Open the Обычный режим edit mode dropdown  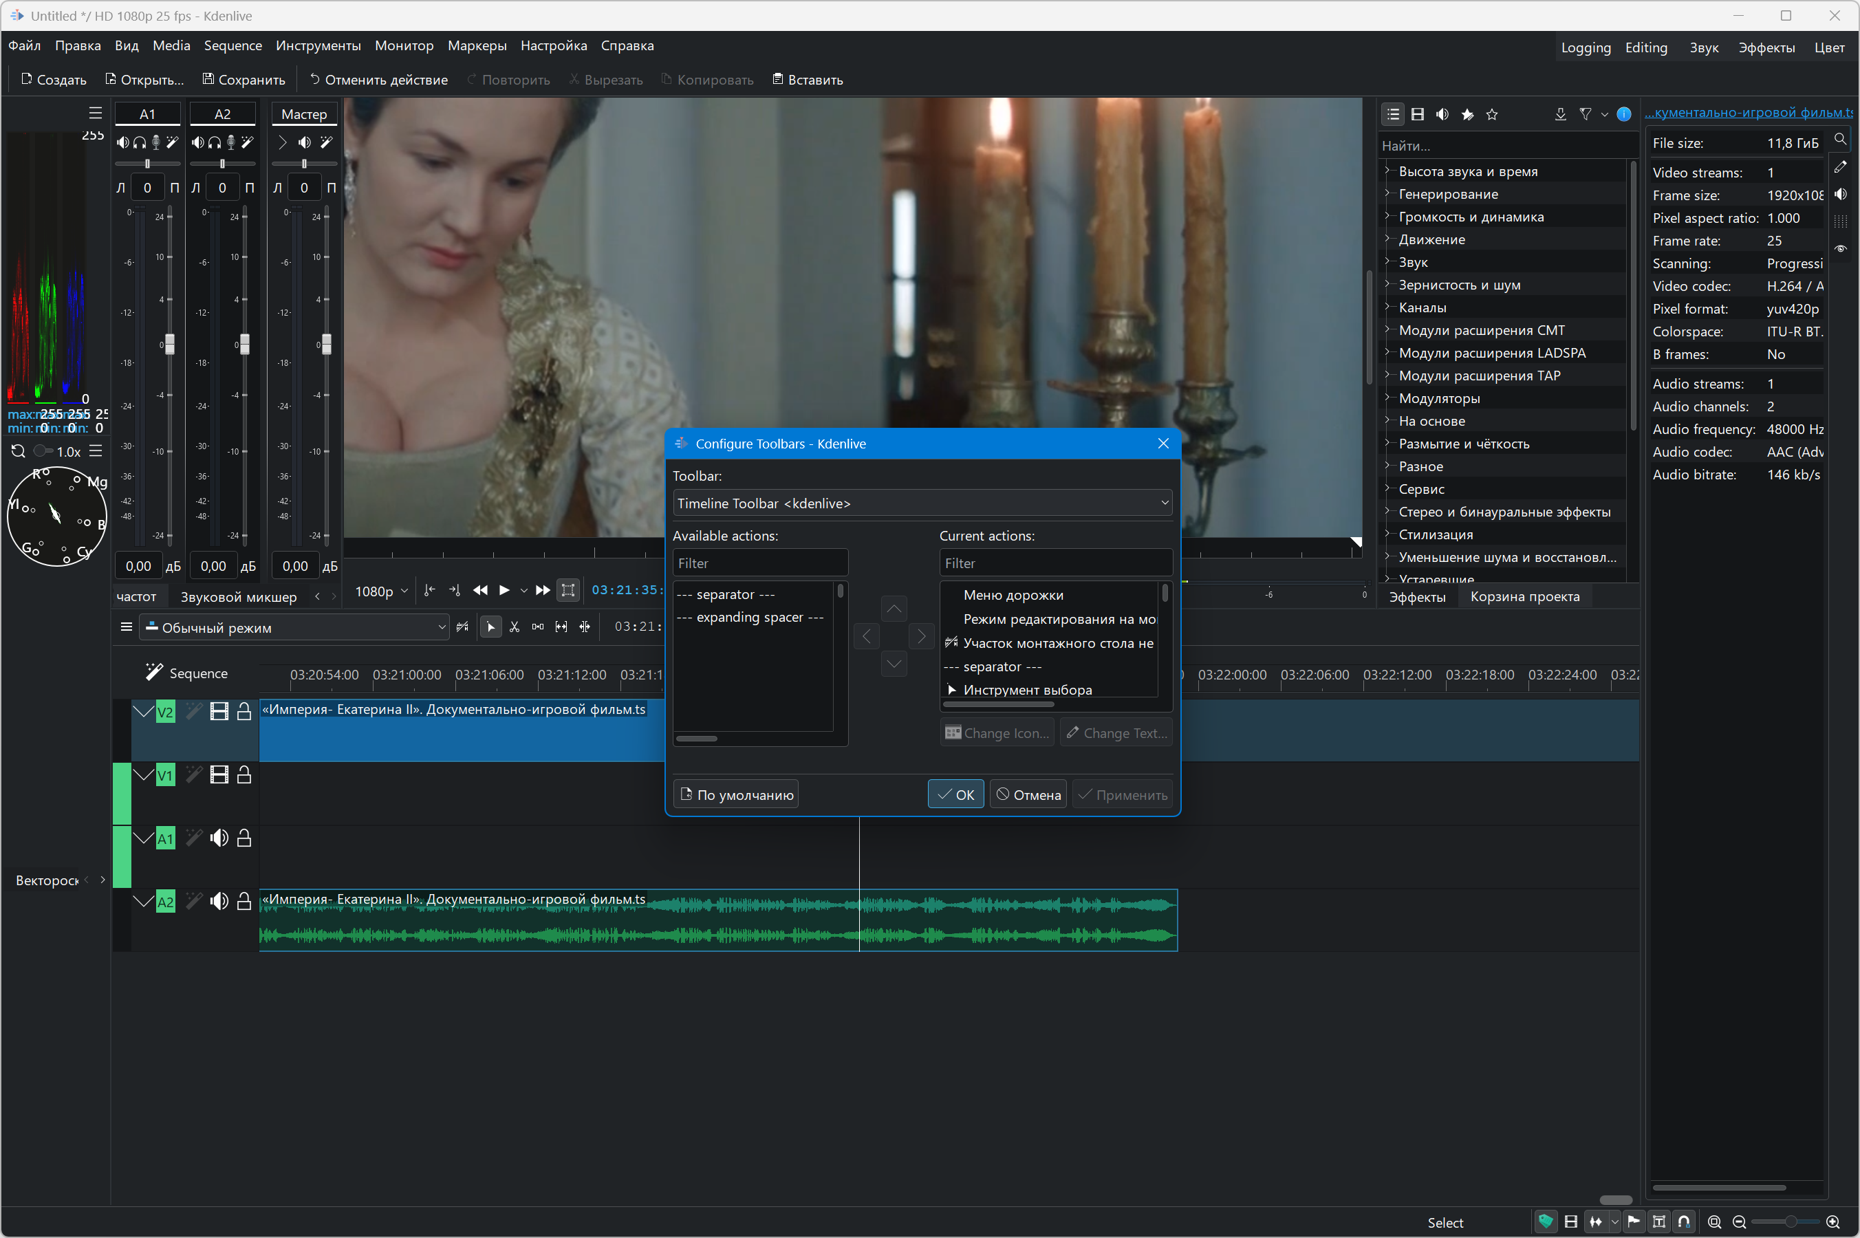point(295,628)
